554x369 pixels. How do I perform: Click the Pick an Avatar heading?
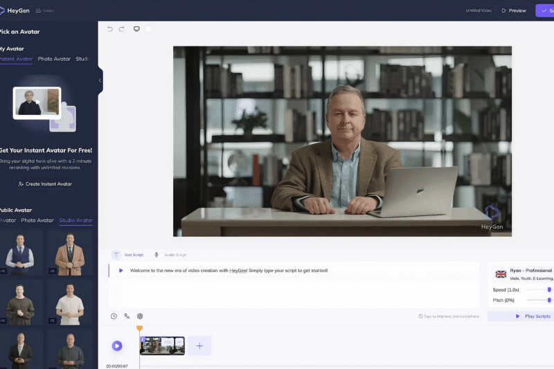[x=20, y=32]
